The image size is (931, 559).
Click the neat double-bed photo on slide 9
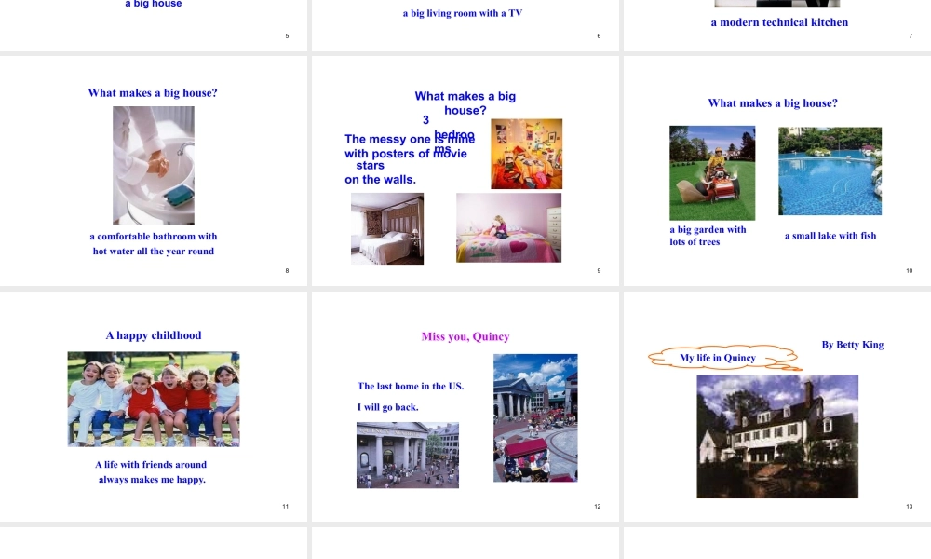point(386,228)
